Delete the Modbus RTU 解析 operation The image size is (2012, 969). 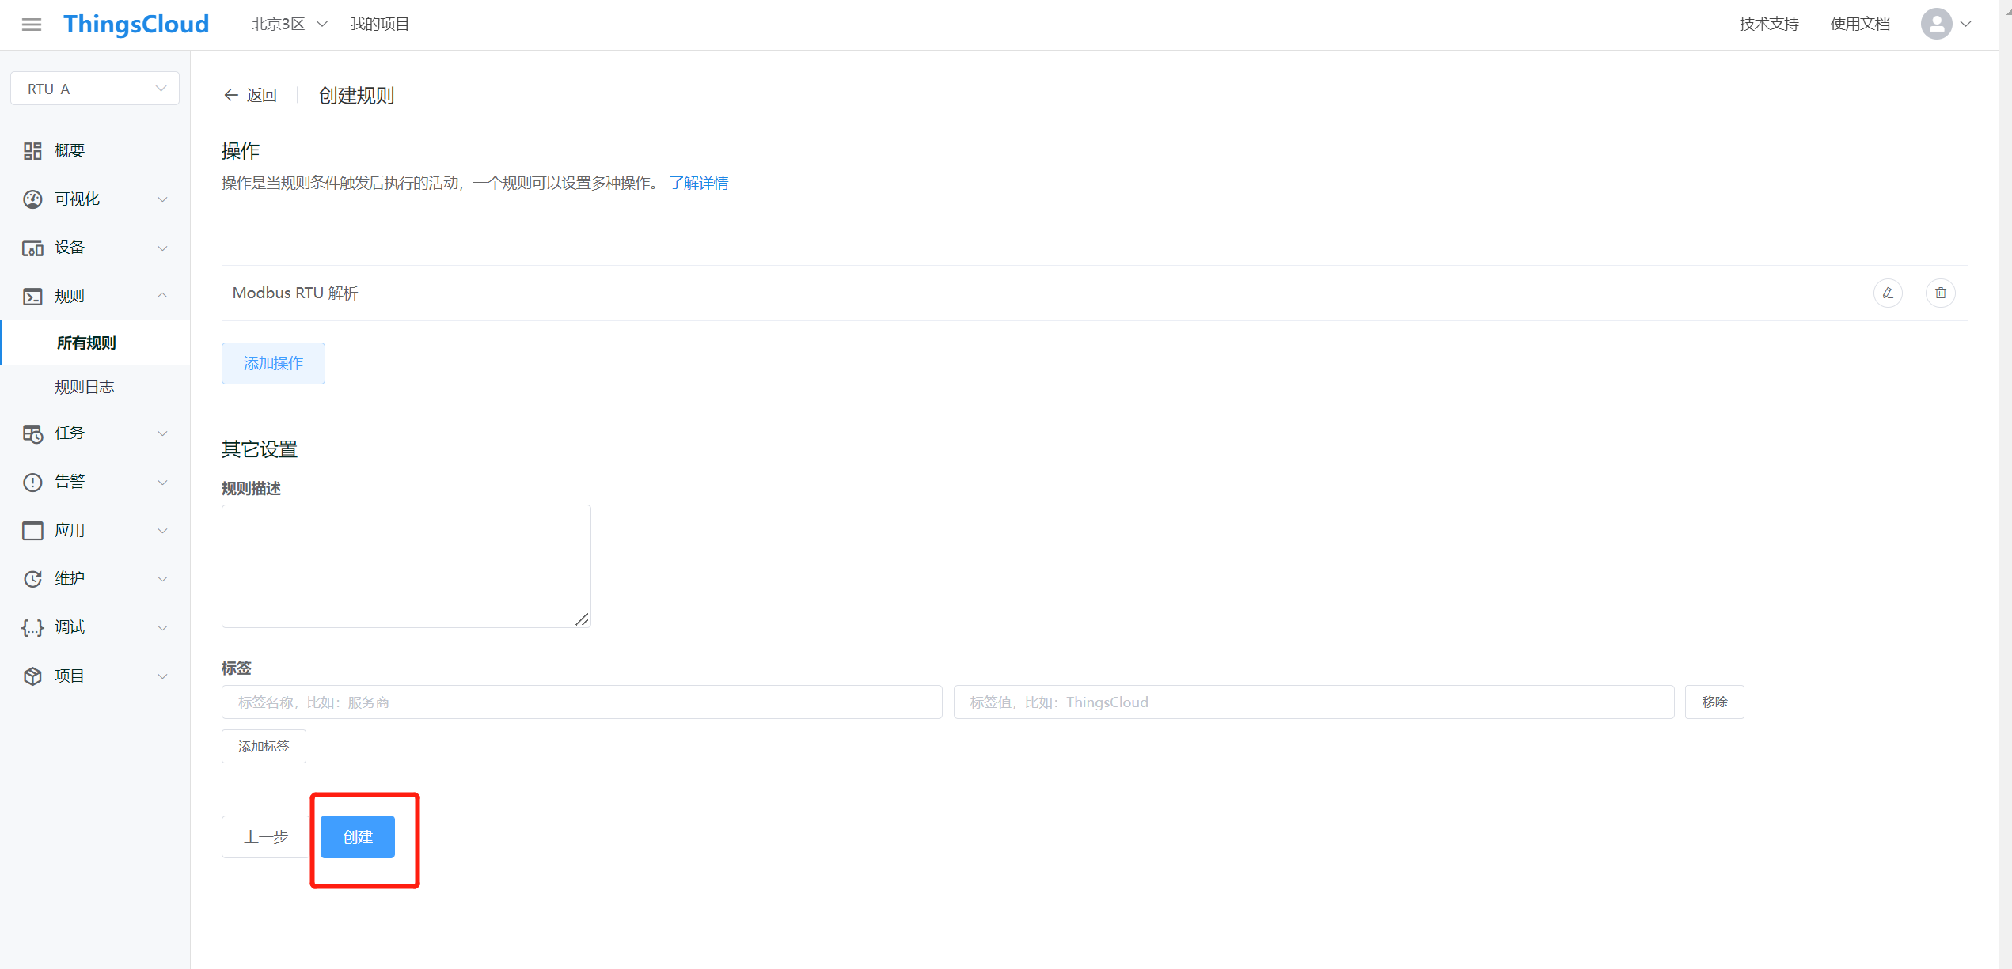(x=1940, y=293)
